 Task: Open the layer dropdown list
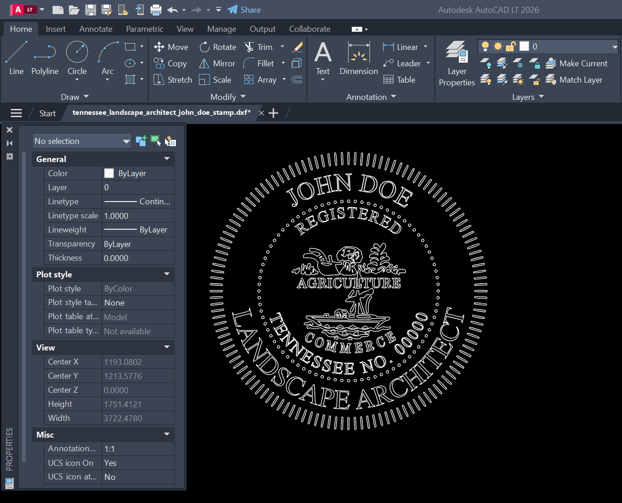point(615,46)
